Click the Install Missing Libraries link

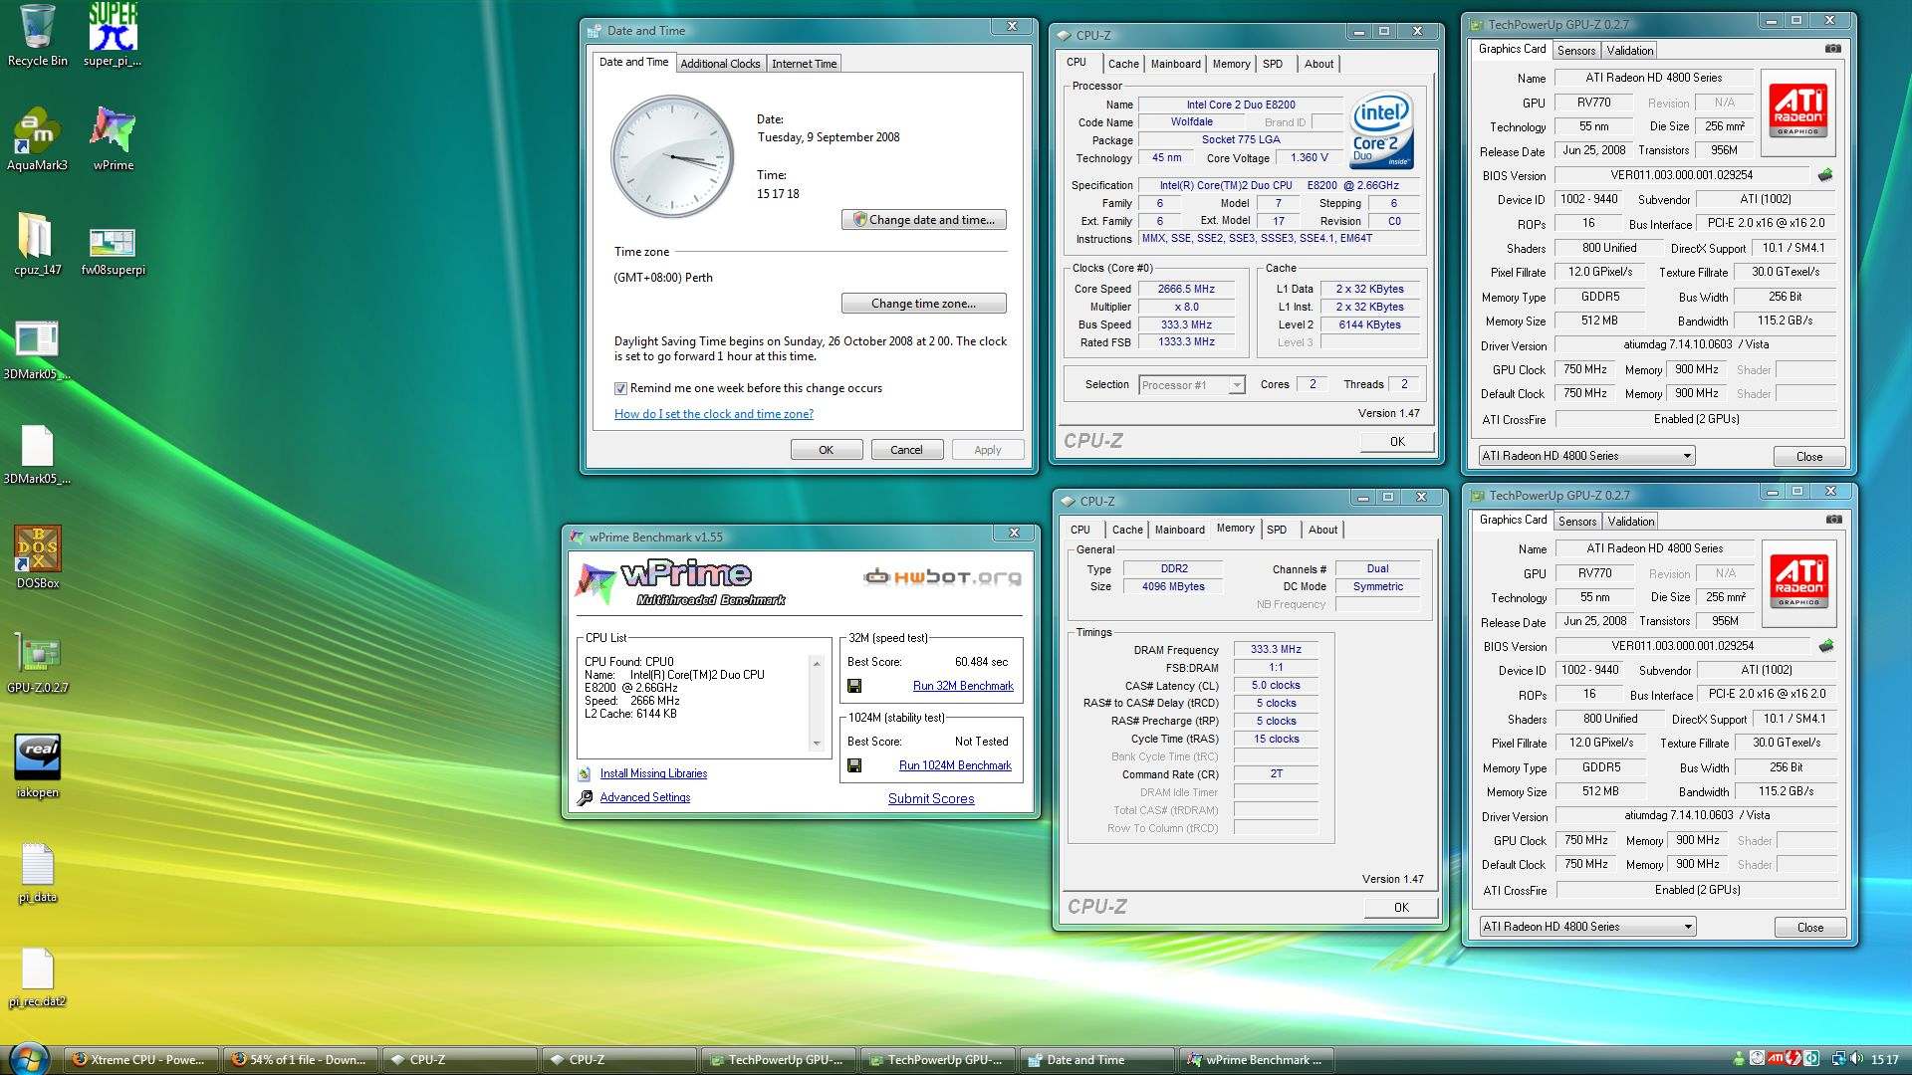coord(653,773)
